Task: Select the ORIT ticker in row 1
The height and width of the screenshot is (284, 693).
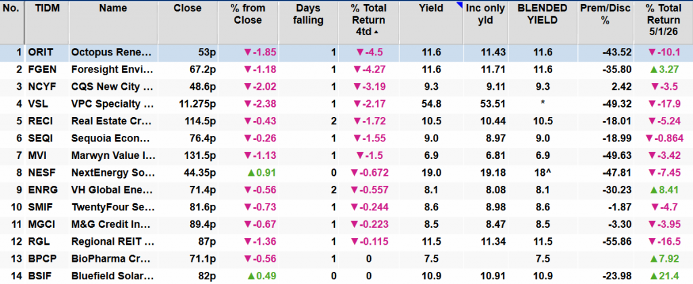Action: 39,52
